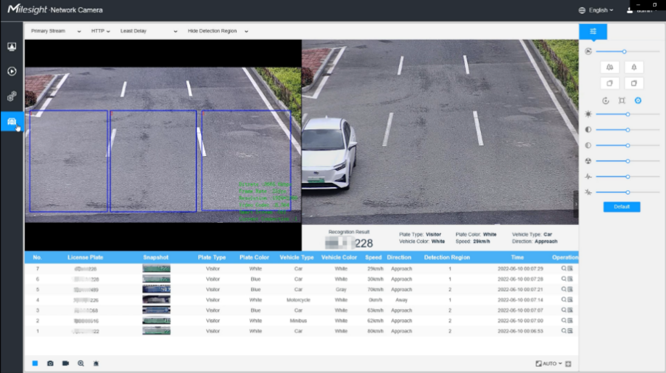Click the Time column header
Image resolution: width=666 pixels, height=373 pixels.
pos(517,258)
